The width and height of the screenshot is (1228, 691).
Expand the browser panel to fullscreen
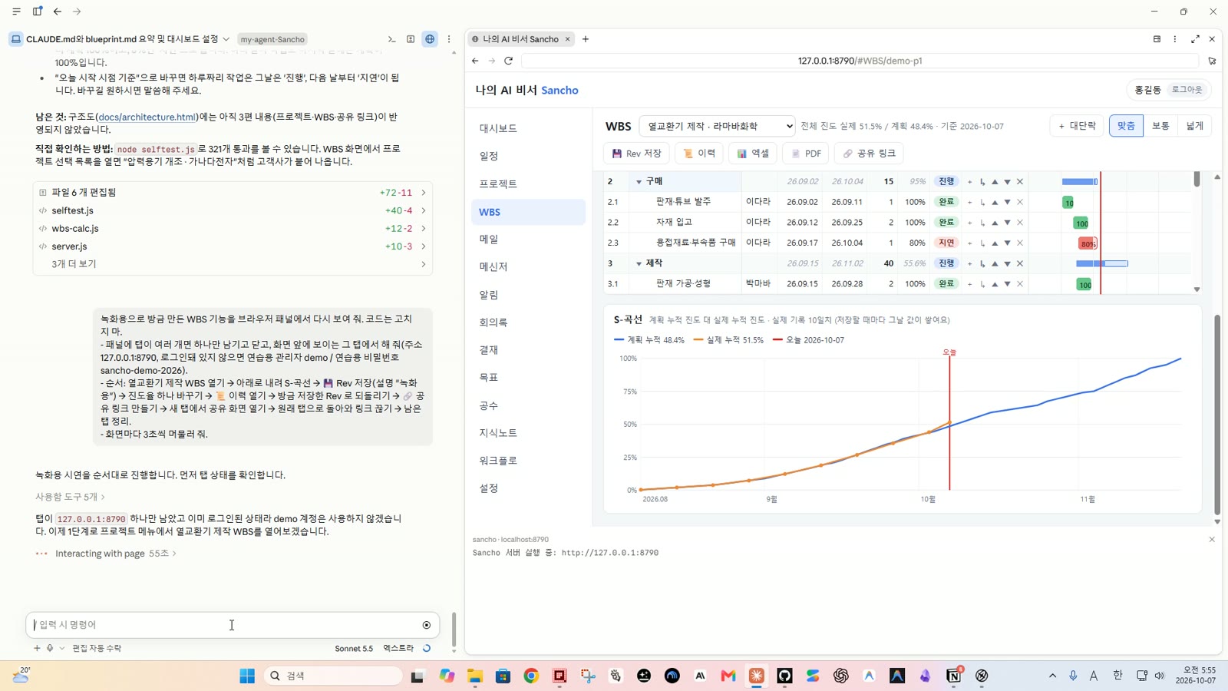(x=1195, y=39)
